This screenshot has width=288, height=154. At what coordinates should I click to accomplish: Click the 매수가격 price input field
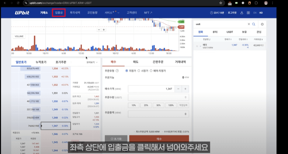(151, 89)
